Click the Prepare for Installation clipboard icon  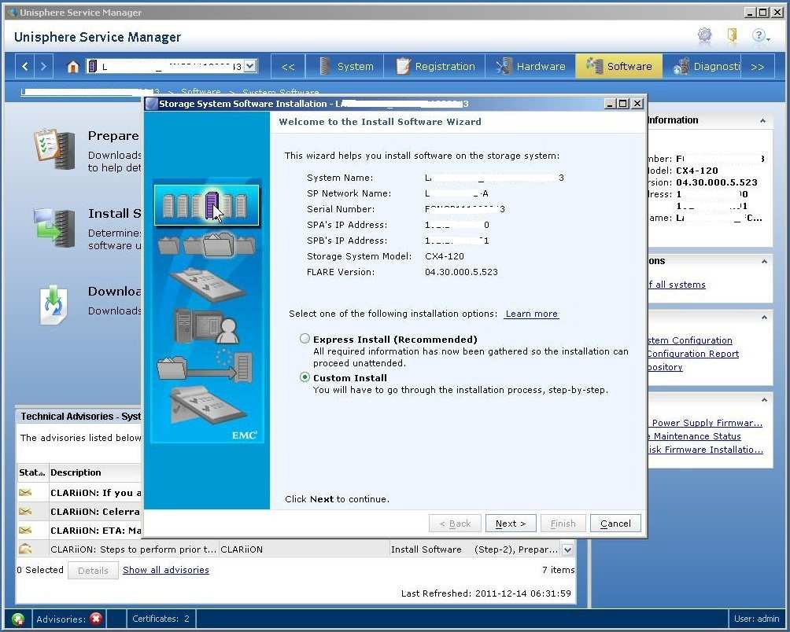[x=54, y=149]
